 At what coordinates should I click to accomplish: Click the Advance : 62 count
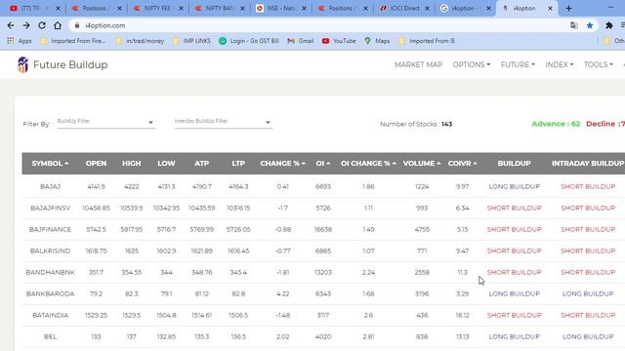[556, 124]
